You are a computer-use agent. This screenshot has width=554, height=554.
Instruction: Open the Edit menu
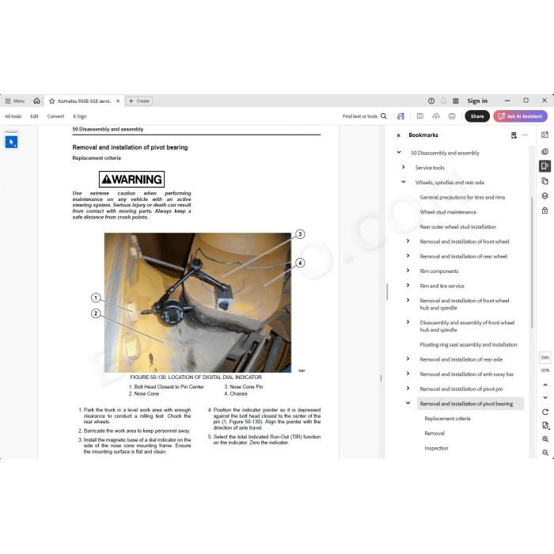coord(34,116)
